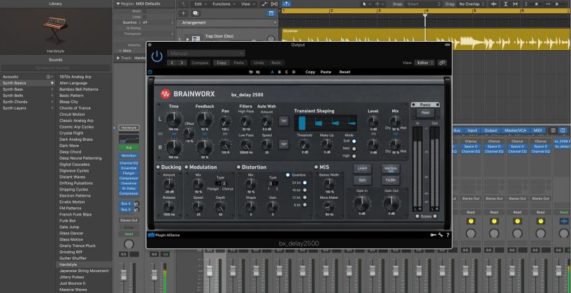Image resolution: width=571 pixels, height=293 pixels.
Task: Click the waveform zoom icon
Action: 494,4
